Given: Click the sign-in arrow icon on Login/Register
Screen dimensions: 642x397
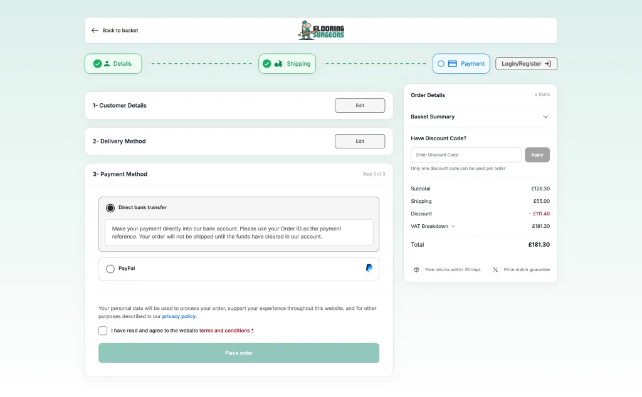Looking at the screenshot, I should coord(548,64).
